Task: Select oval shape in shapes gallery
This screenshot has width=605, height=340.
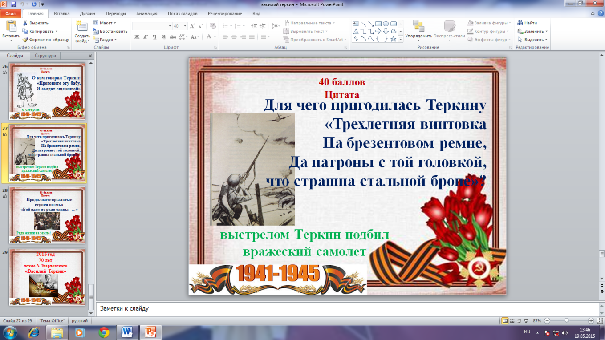Action: 386,24
